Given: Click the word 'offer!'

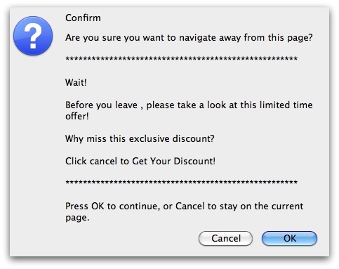Looking at the screenshot, I should tap(77, 116).
